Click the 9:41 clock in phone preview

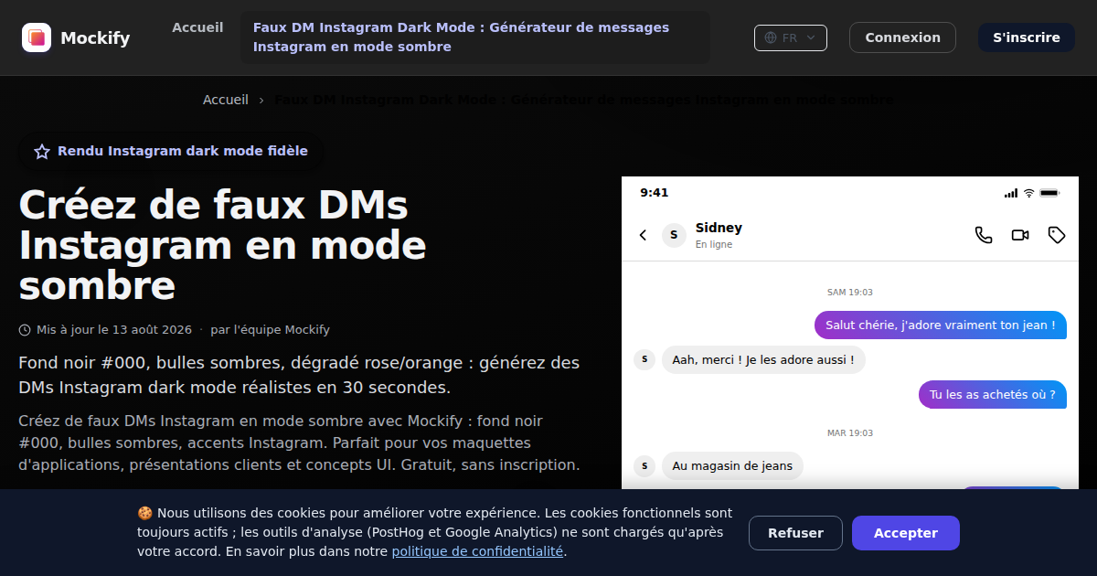click(655, 193)
